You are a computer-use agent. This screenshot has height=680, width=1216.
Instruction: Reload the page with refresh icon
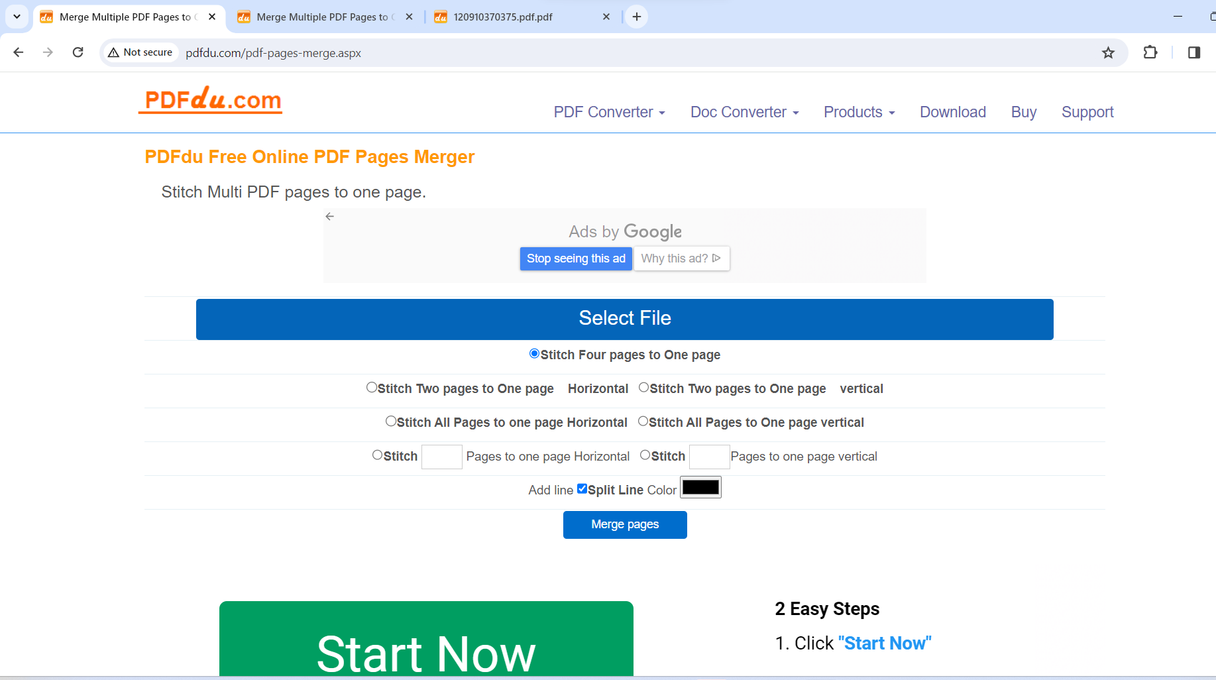coord(78,52)
